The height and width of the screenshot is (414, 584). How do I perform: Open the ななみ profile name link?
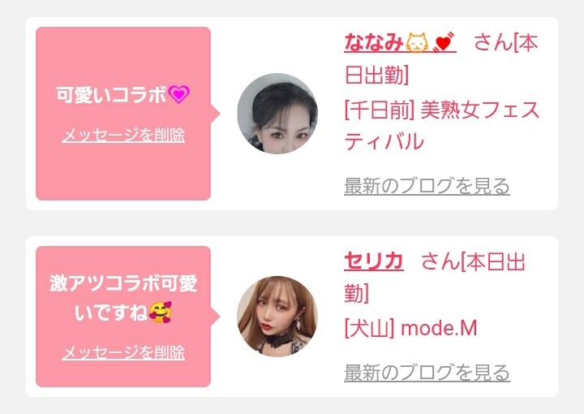(400, 42)
